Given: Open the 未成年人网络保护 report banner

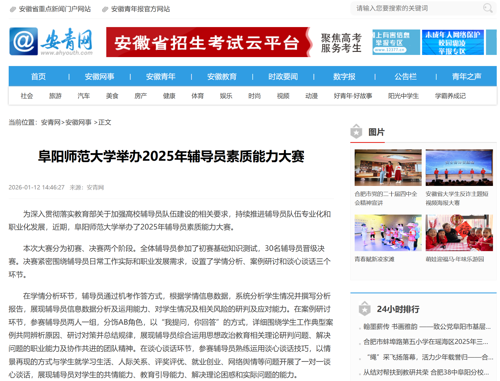Looking at the screenshot, I should (453, 42).
